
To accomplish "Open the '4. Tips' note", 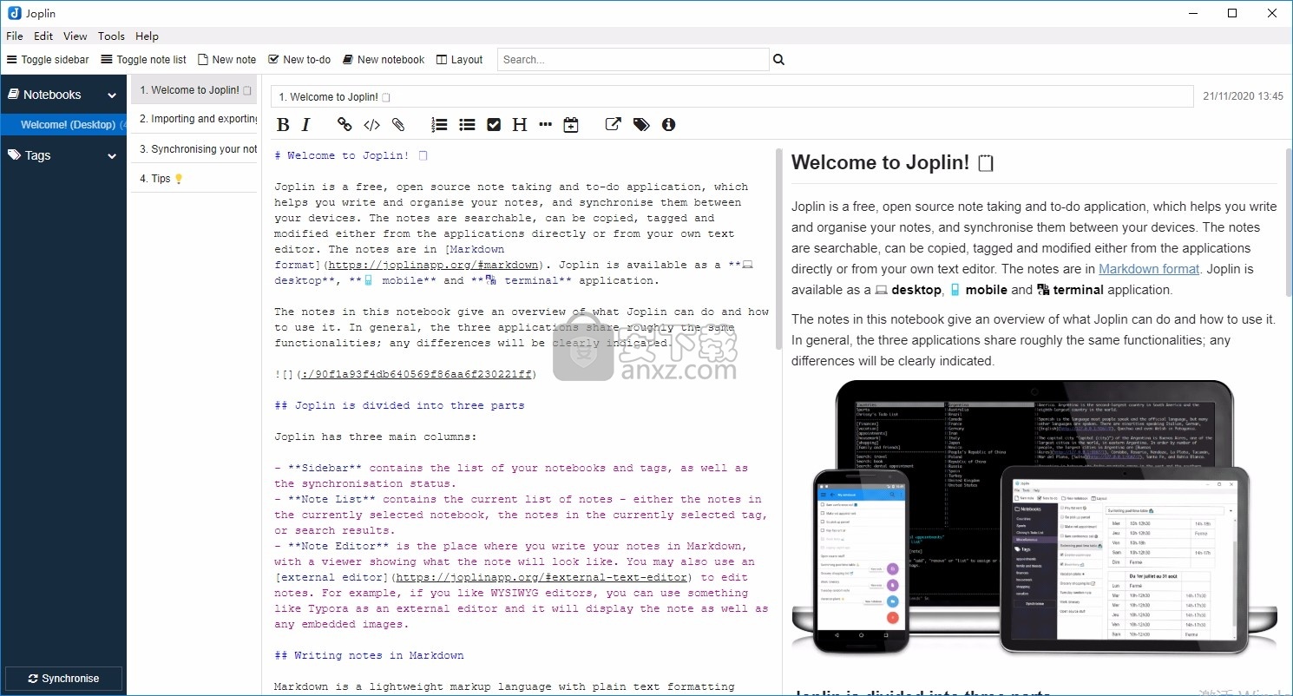I will [194, 179].
